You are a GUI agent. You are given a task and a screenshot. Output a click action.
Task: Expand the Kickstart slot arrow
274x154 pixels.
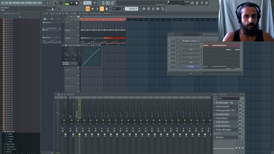pyautogui.click(x=214, y=137)
